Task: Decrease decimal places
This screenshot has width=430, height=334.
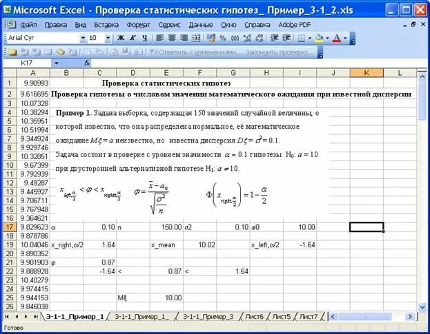Action: [x=259, y=38]
